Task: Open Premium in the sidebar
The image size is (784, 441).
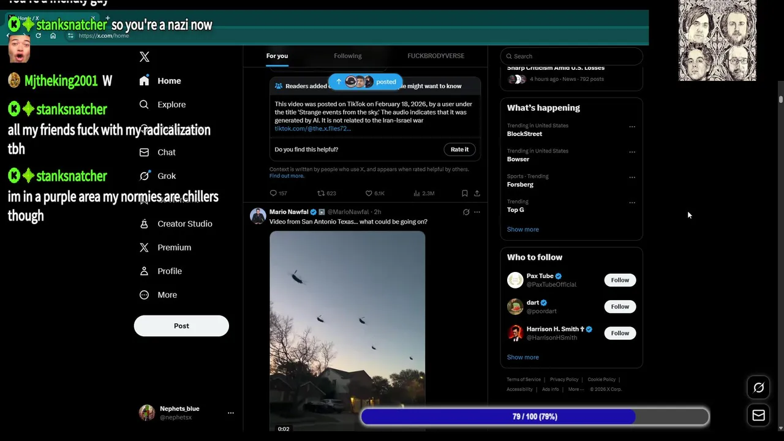Action: pos(165,247)
